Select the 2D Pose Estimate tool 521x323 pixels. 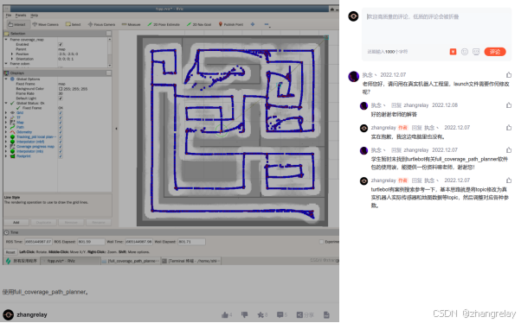[164, 24]
